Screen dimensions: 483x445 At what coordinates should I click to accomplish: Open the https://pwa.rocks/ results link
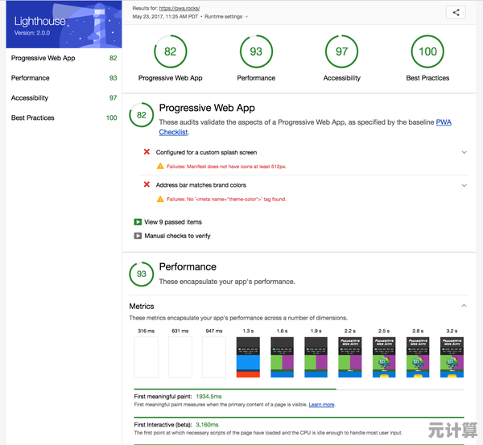tap(180, 8)
